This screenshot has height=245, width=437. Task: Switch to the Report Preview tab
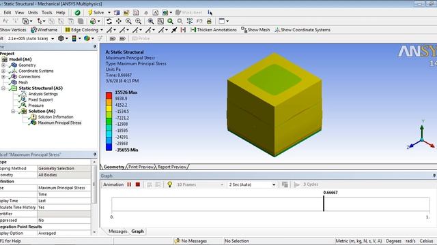pyautogui.click(x=172, y=167)
